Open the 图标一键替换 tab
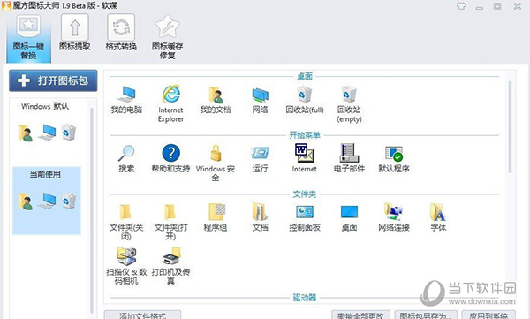Image resolution: width=530 pixels, height=319 pixels. (28, 38)
